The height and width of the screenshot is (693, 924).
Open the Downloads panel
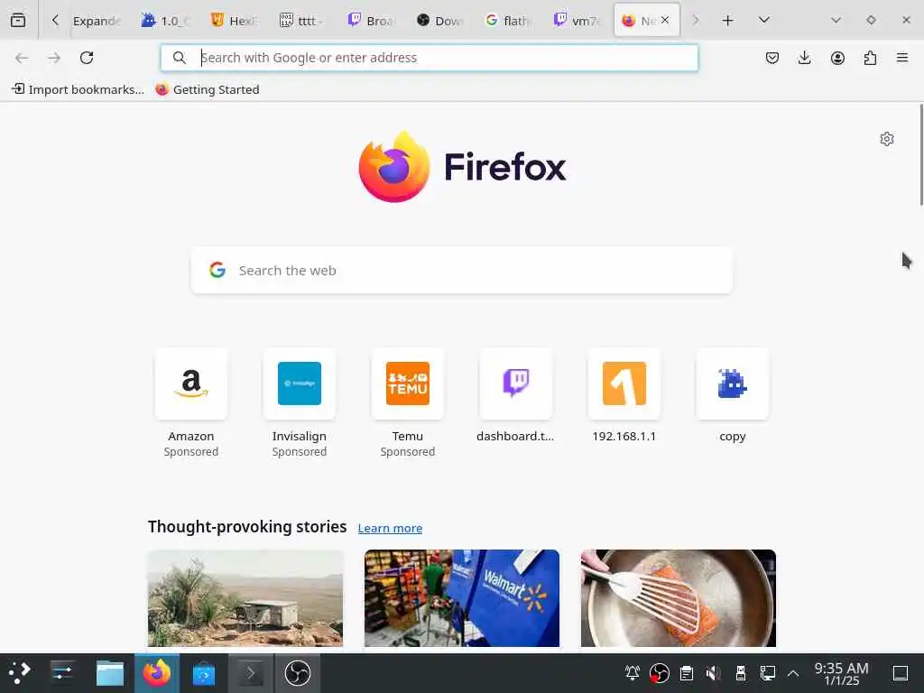(804, 58)
